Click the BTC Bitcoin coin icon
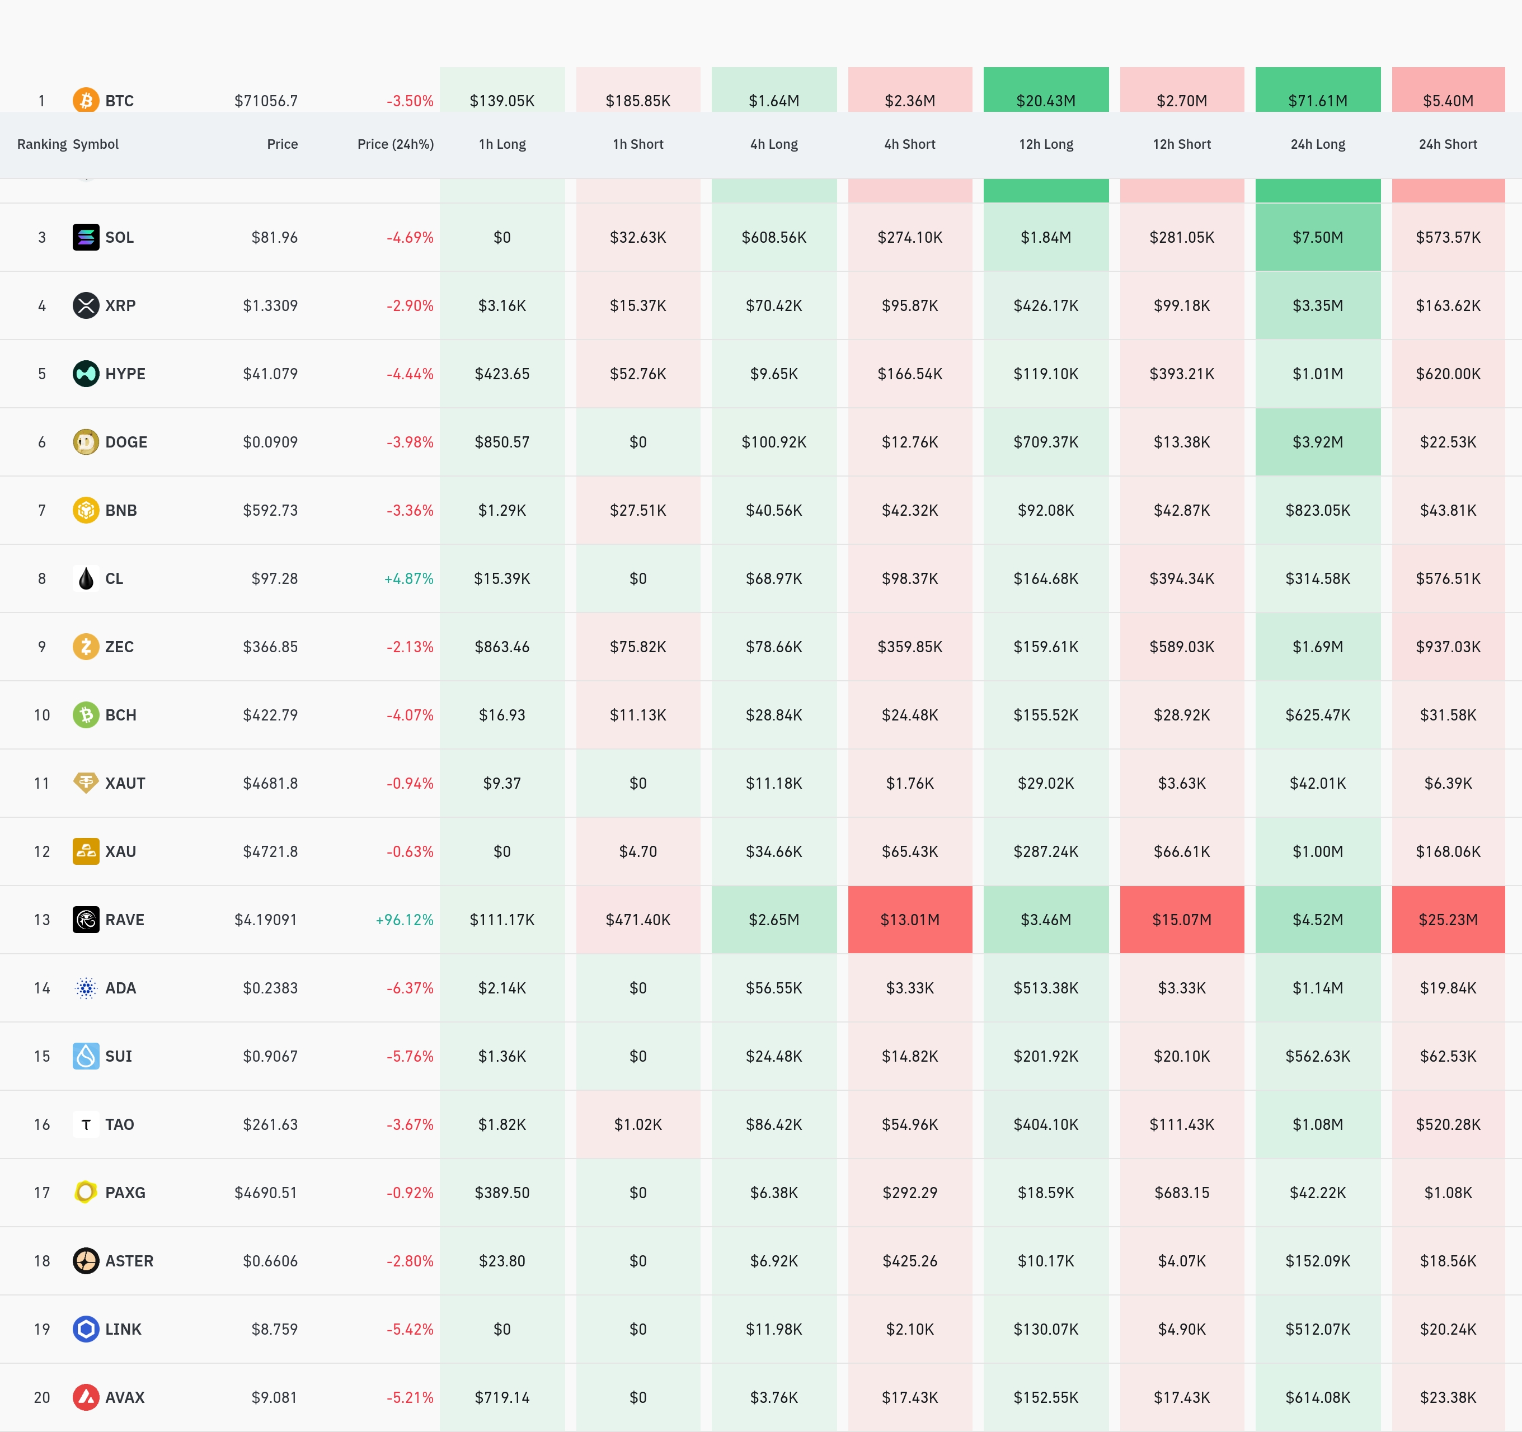 coord(86,100)
